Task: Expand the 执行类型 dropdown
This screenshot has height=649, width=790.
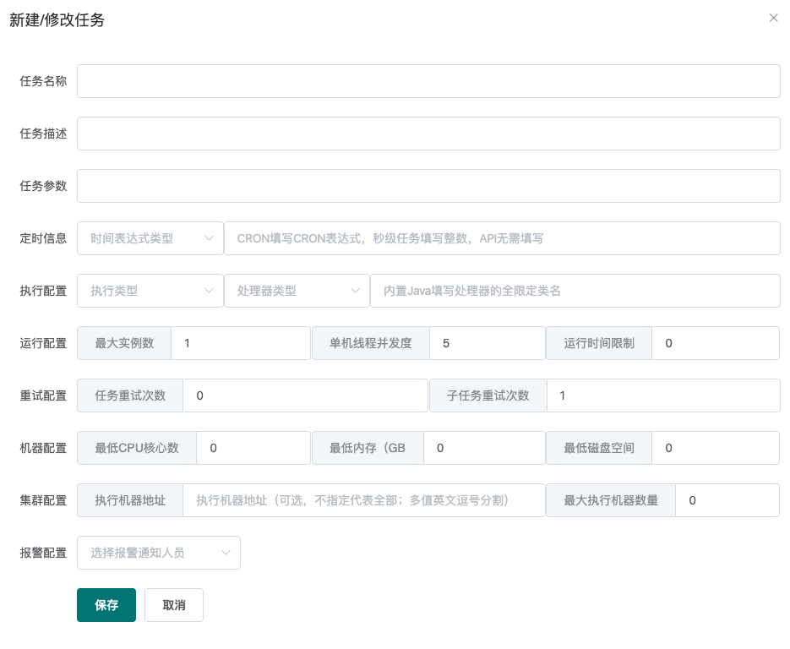Action: [150, 291]
